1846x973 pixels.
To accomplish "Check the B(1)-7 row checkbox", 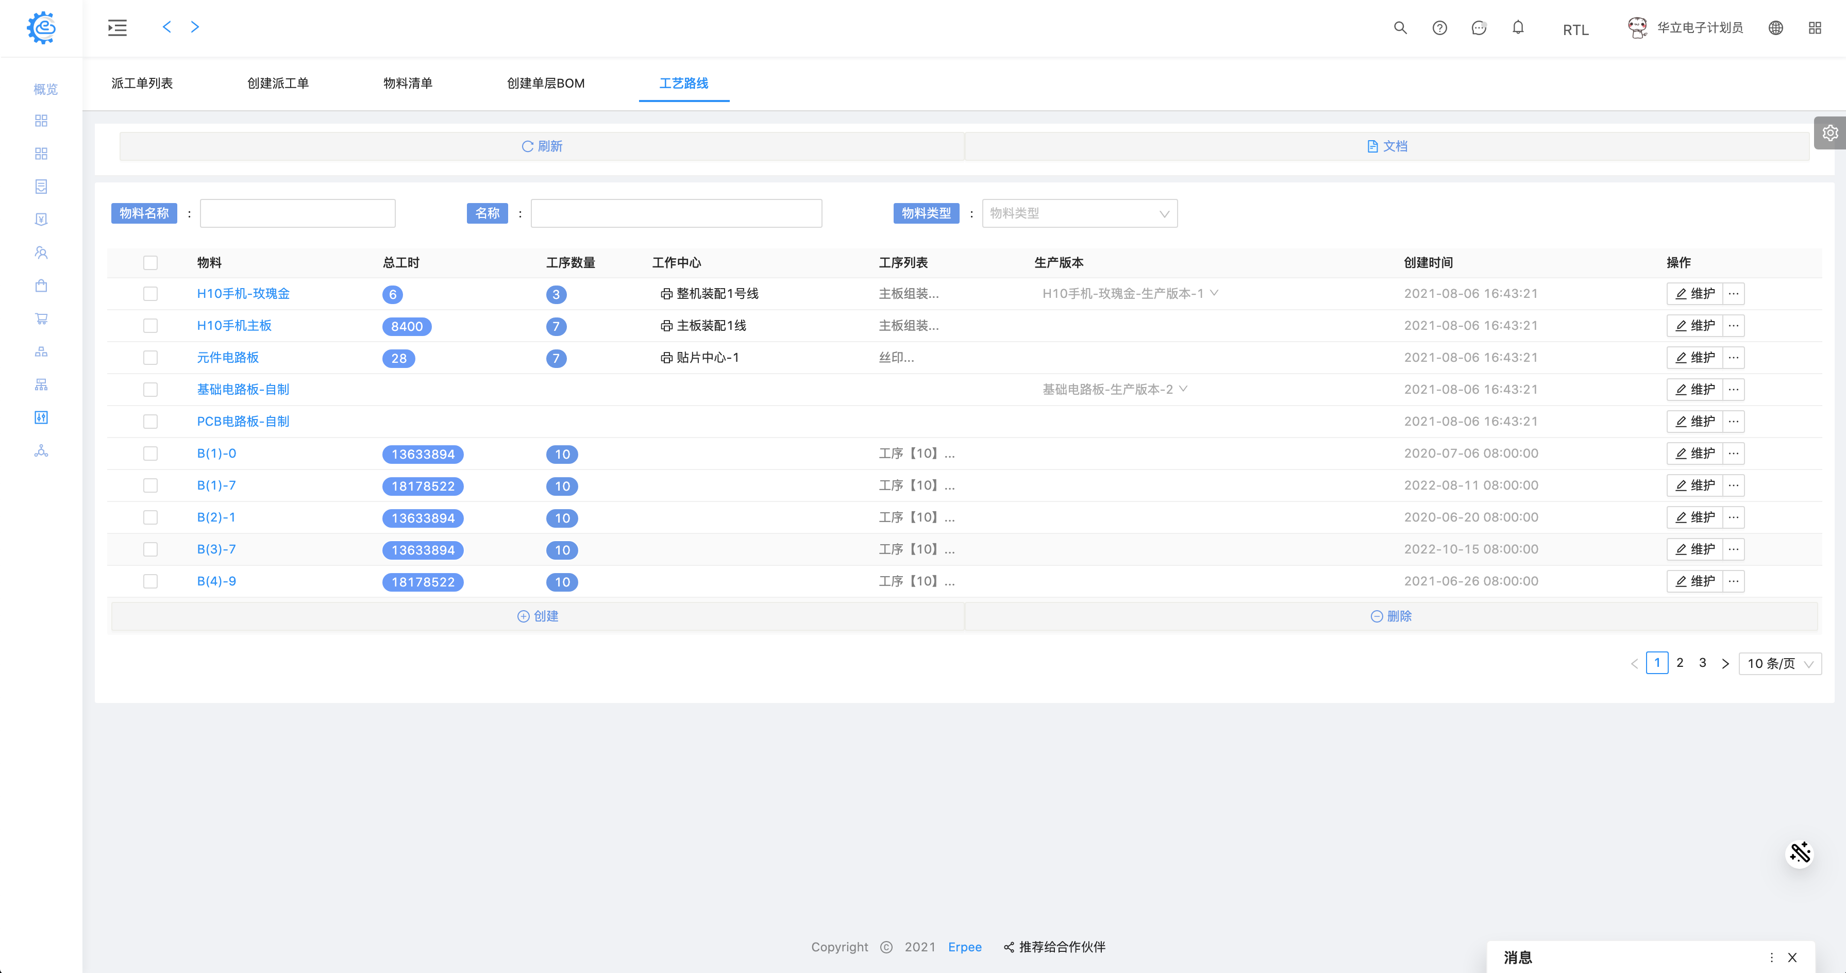I will point(150,486).
